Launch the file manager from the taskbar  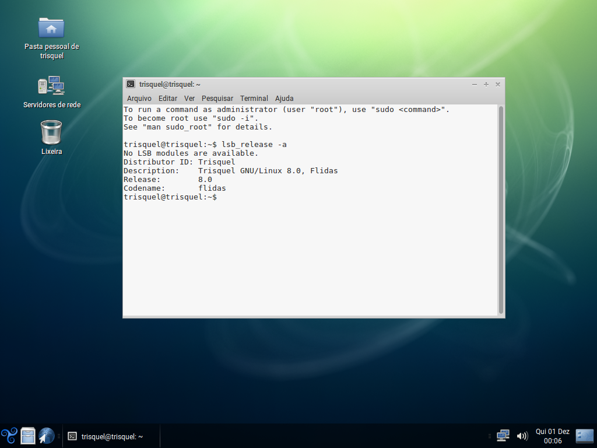[28, 436]
